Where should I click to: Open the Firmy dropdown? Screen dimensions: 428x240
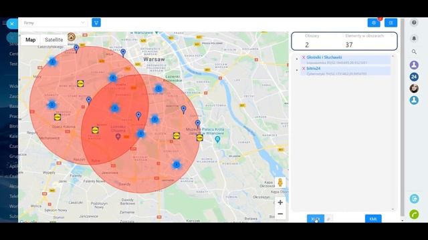point(54,23)
